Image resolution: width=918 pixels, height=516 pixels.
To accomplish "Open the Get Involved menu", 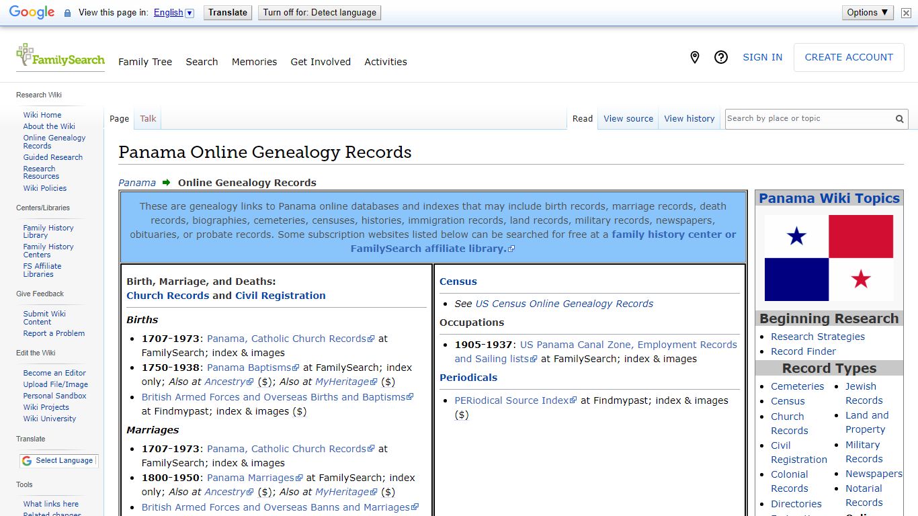I will pos(321,62).
